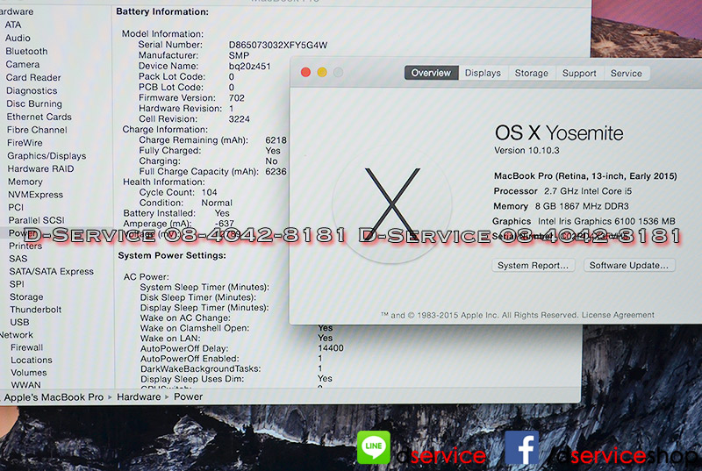Select Firewall under Network
The width and height of the screenshot is (702, 471).
point(27,347)
